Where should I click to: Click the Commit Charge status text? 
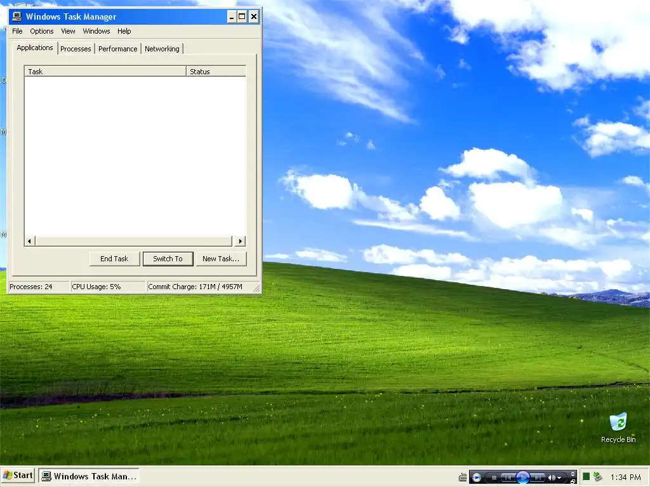pyautogui.click(x=196, y=287)
